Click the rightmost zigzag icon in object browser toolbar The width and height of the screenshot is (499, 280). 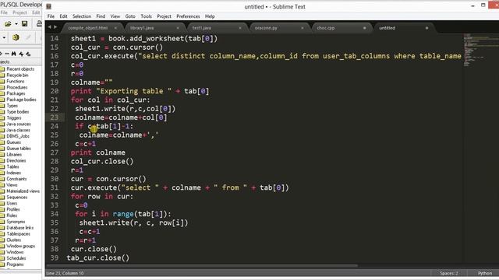coord(28,54)
